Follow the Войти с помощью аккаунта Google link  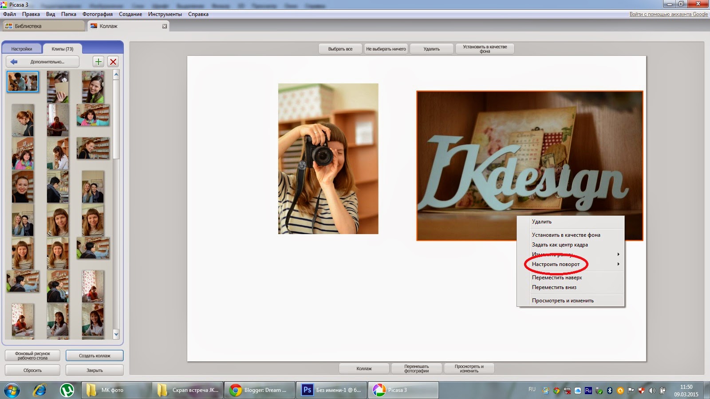click(669, 14)
